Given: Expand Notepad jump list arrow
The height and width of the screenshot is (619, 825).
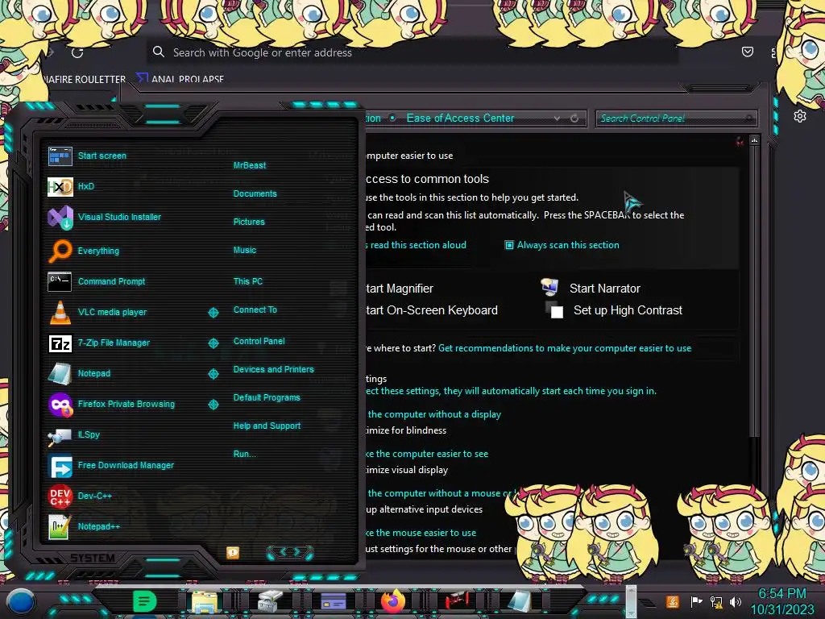Looking at the screenshot, I should click(213, 374).
